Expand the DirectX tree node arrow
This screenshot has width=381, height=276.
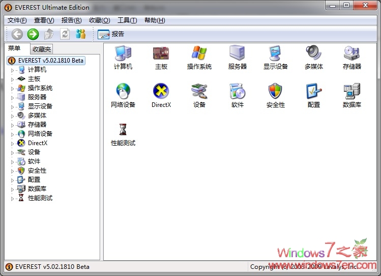[x=12, y=144]
